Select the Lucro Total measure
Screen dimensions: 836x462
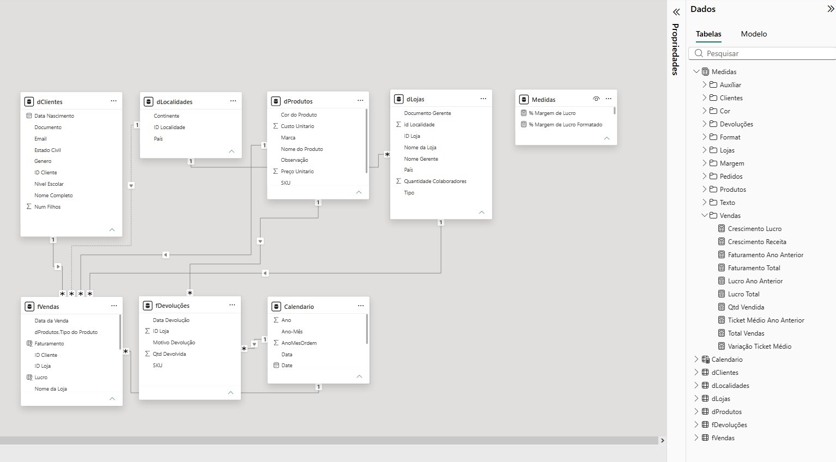[x=743, y=294]
